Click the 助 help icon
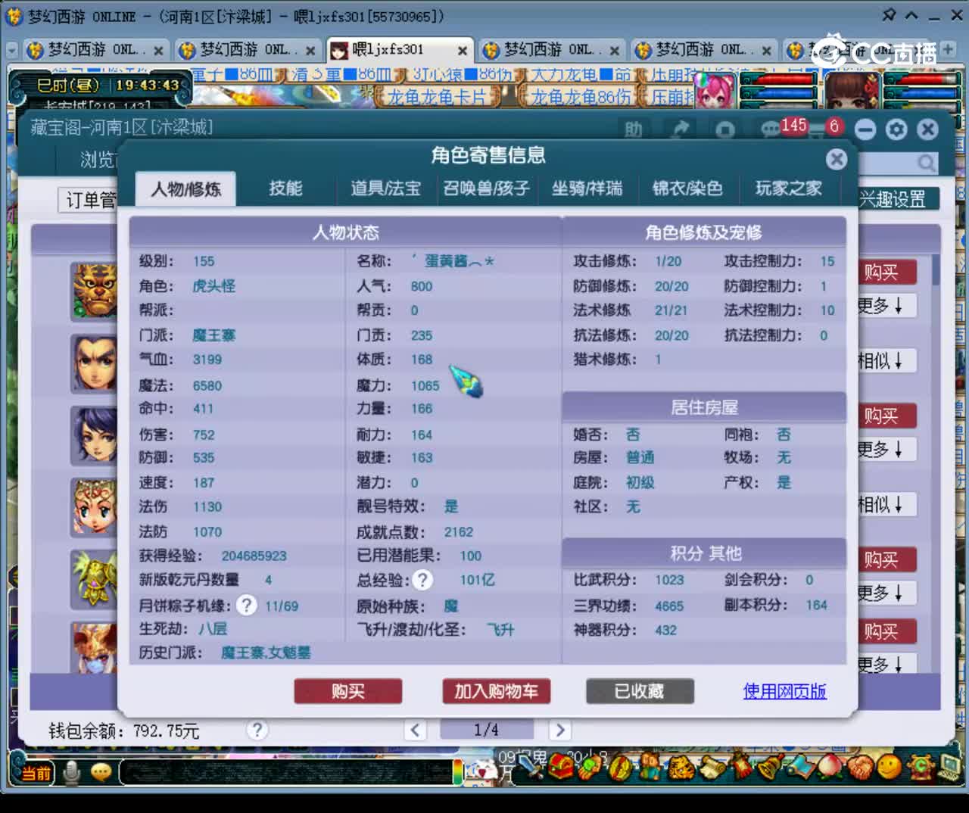The image size is (969, 813). click(634, 129)
